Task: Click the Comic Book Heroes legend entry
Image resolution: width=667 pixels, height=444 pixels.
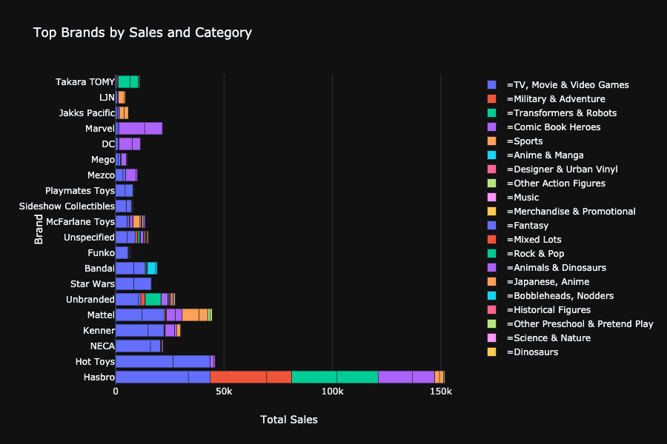Action: (x=553, y=127)
